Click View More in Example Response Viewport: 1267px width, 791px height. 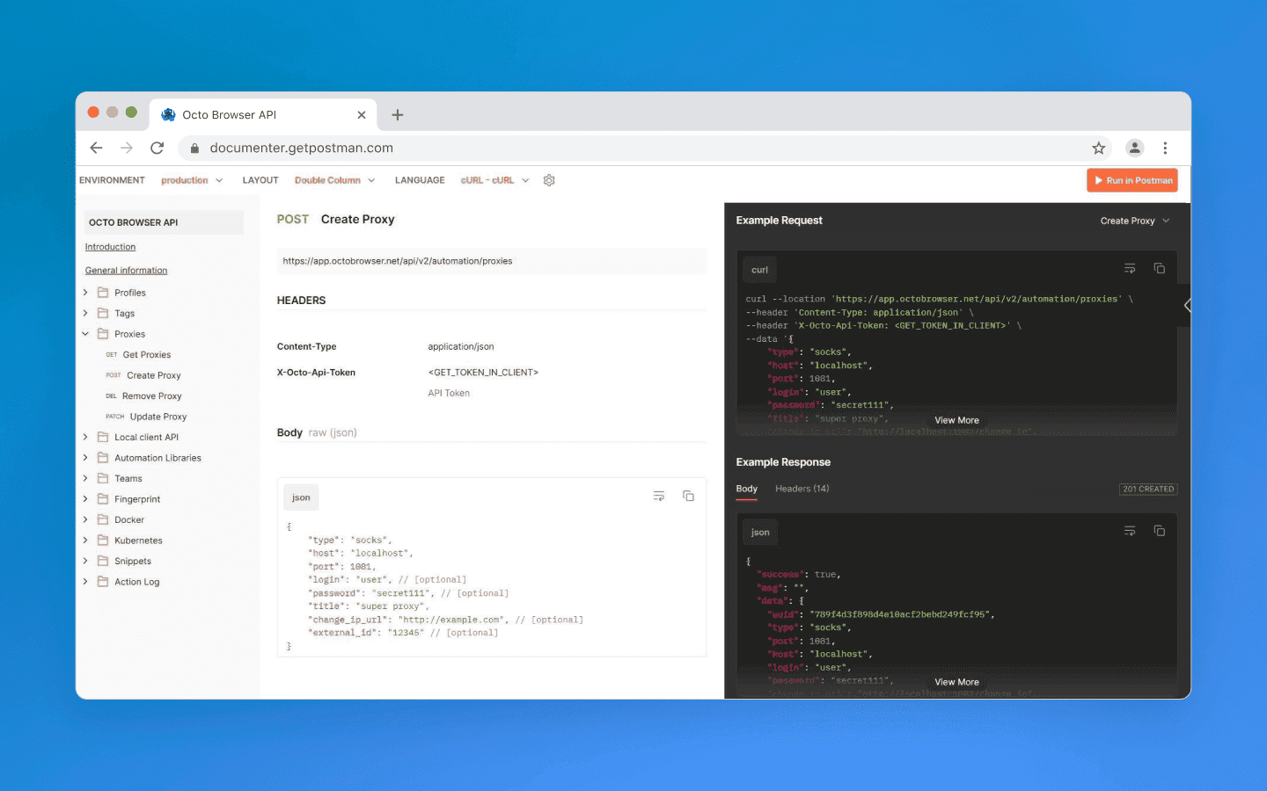956,682
